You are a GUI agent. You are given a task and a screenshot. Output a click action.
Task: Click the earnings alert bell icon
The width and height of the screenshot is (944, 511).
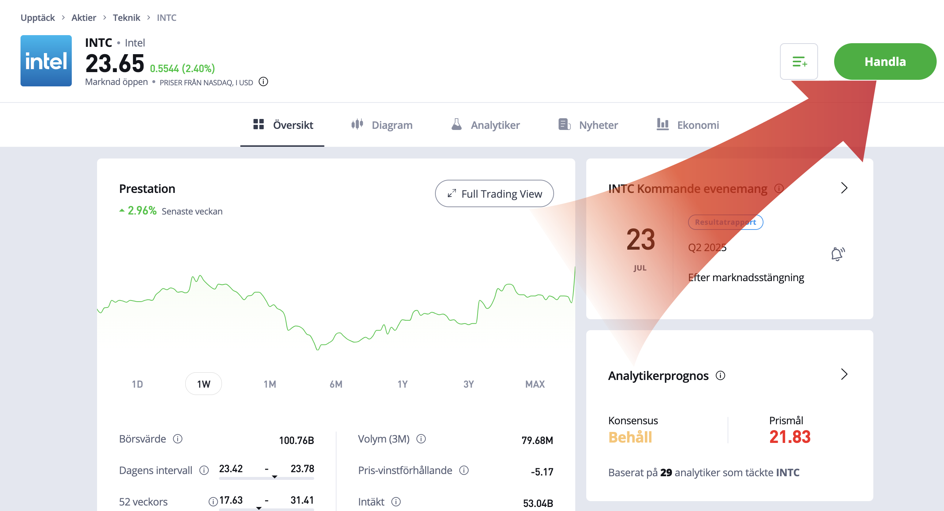[x=837, y=253]
